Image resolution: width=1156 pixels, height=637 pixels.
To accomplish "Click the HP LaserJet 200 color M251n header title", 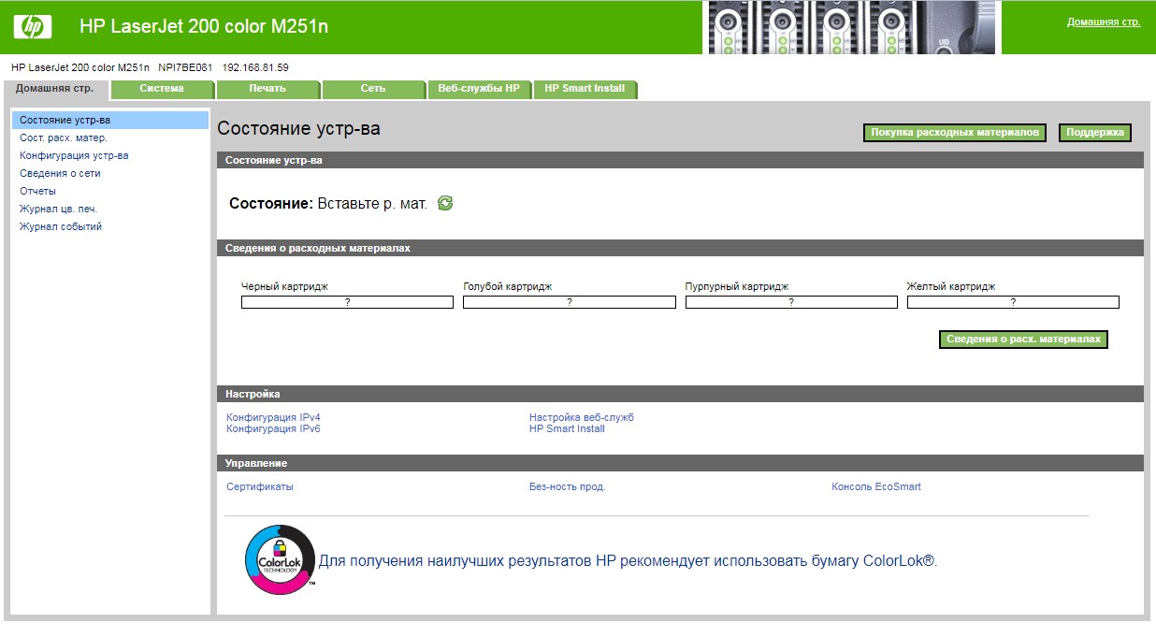I will pos(204,27).
